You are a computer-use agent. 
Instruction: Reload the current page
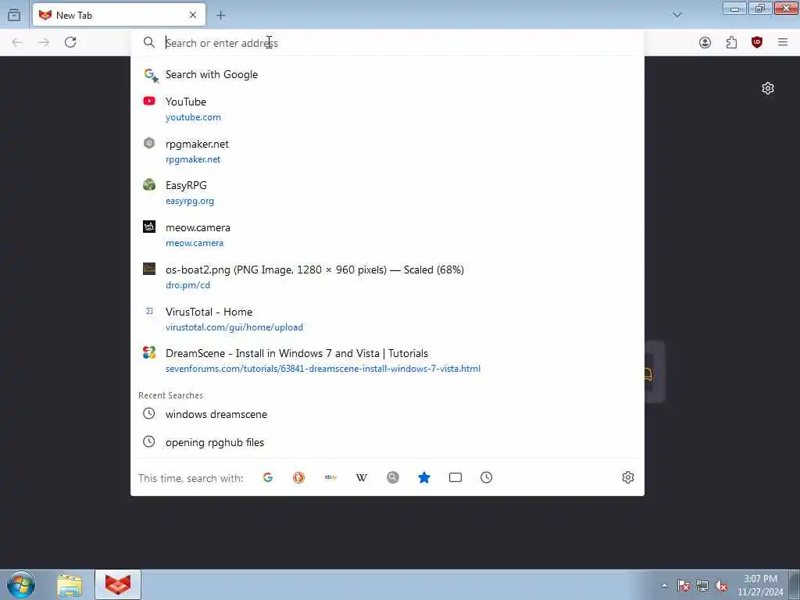click(70, 42)
